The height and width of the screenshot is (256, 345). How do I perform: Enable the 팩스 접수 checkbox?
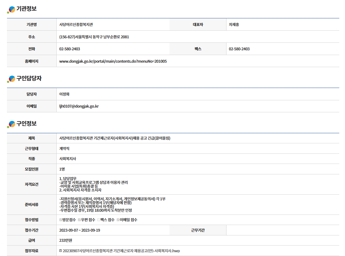click(99, 220)
